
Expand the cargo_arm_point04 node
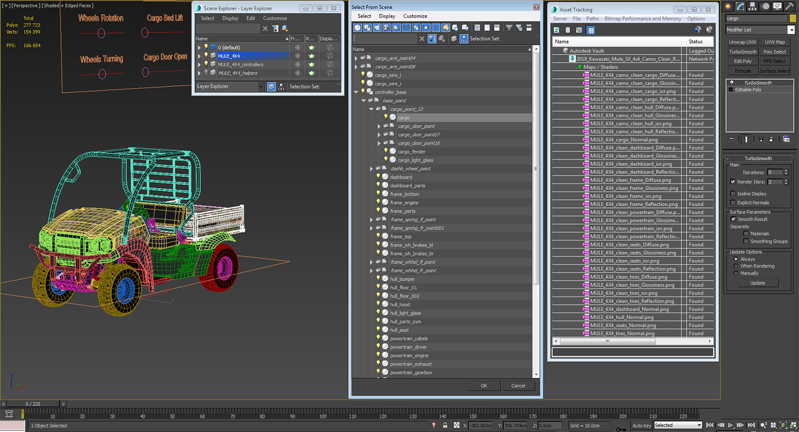[x=356, y=58]
